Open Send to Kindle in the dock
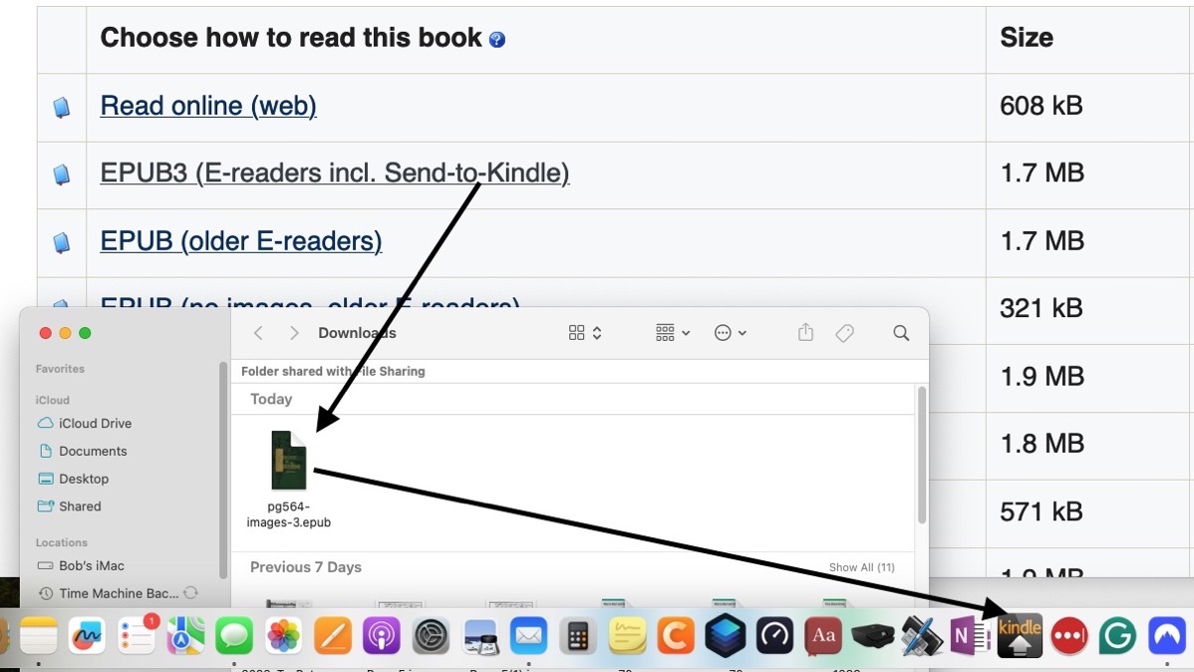The height and width of the screenshot is (672, 1194). pos(1019,635)
